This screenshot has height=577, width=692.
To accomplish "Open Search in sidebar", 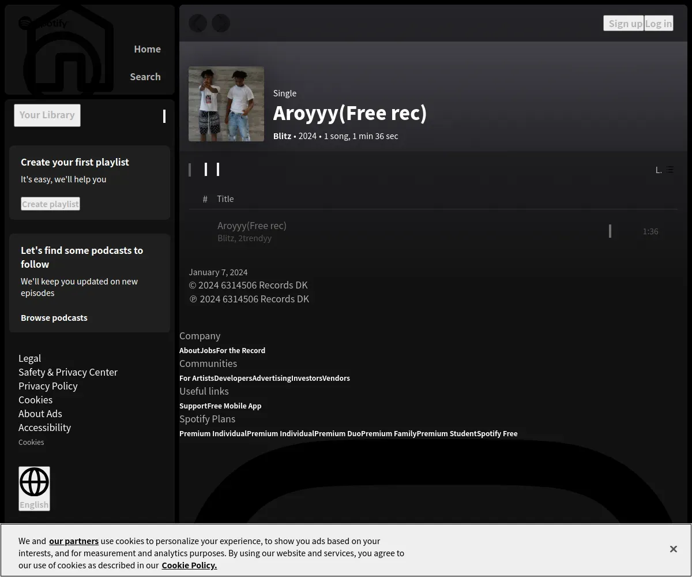I will pyautogui.click(x=145, y=77).
